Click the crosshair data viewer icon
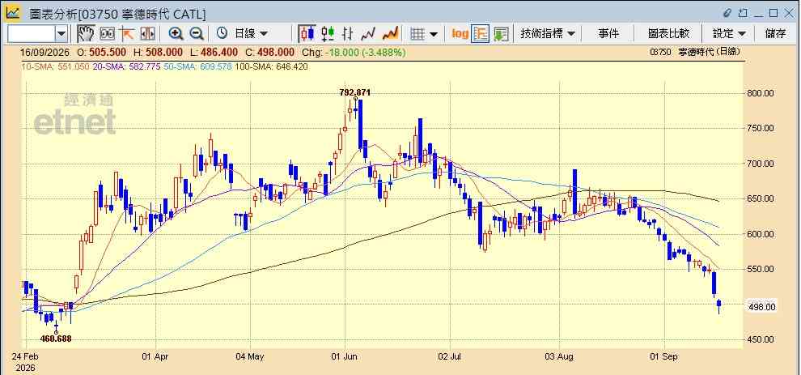Image resolution: width=801 pixels, height=375 pixels. (x=107, y=34)
